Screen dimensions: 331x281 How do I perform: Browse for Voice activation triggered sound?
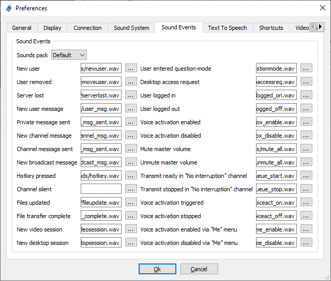pyautogui.click(x=306, y=202)
